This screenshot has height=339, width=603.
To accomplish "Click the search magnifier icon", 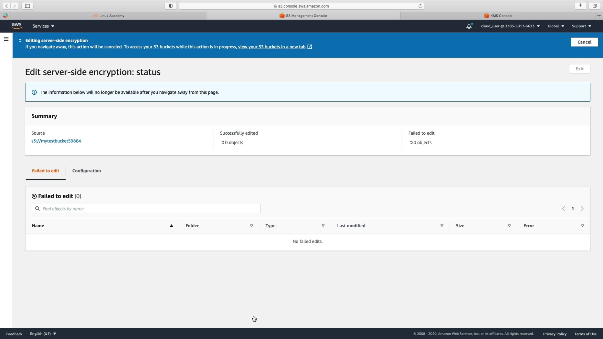I will point(37,209).
